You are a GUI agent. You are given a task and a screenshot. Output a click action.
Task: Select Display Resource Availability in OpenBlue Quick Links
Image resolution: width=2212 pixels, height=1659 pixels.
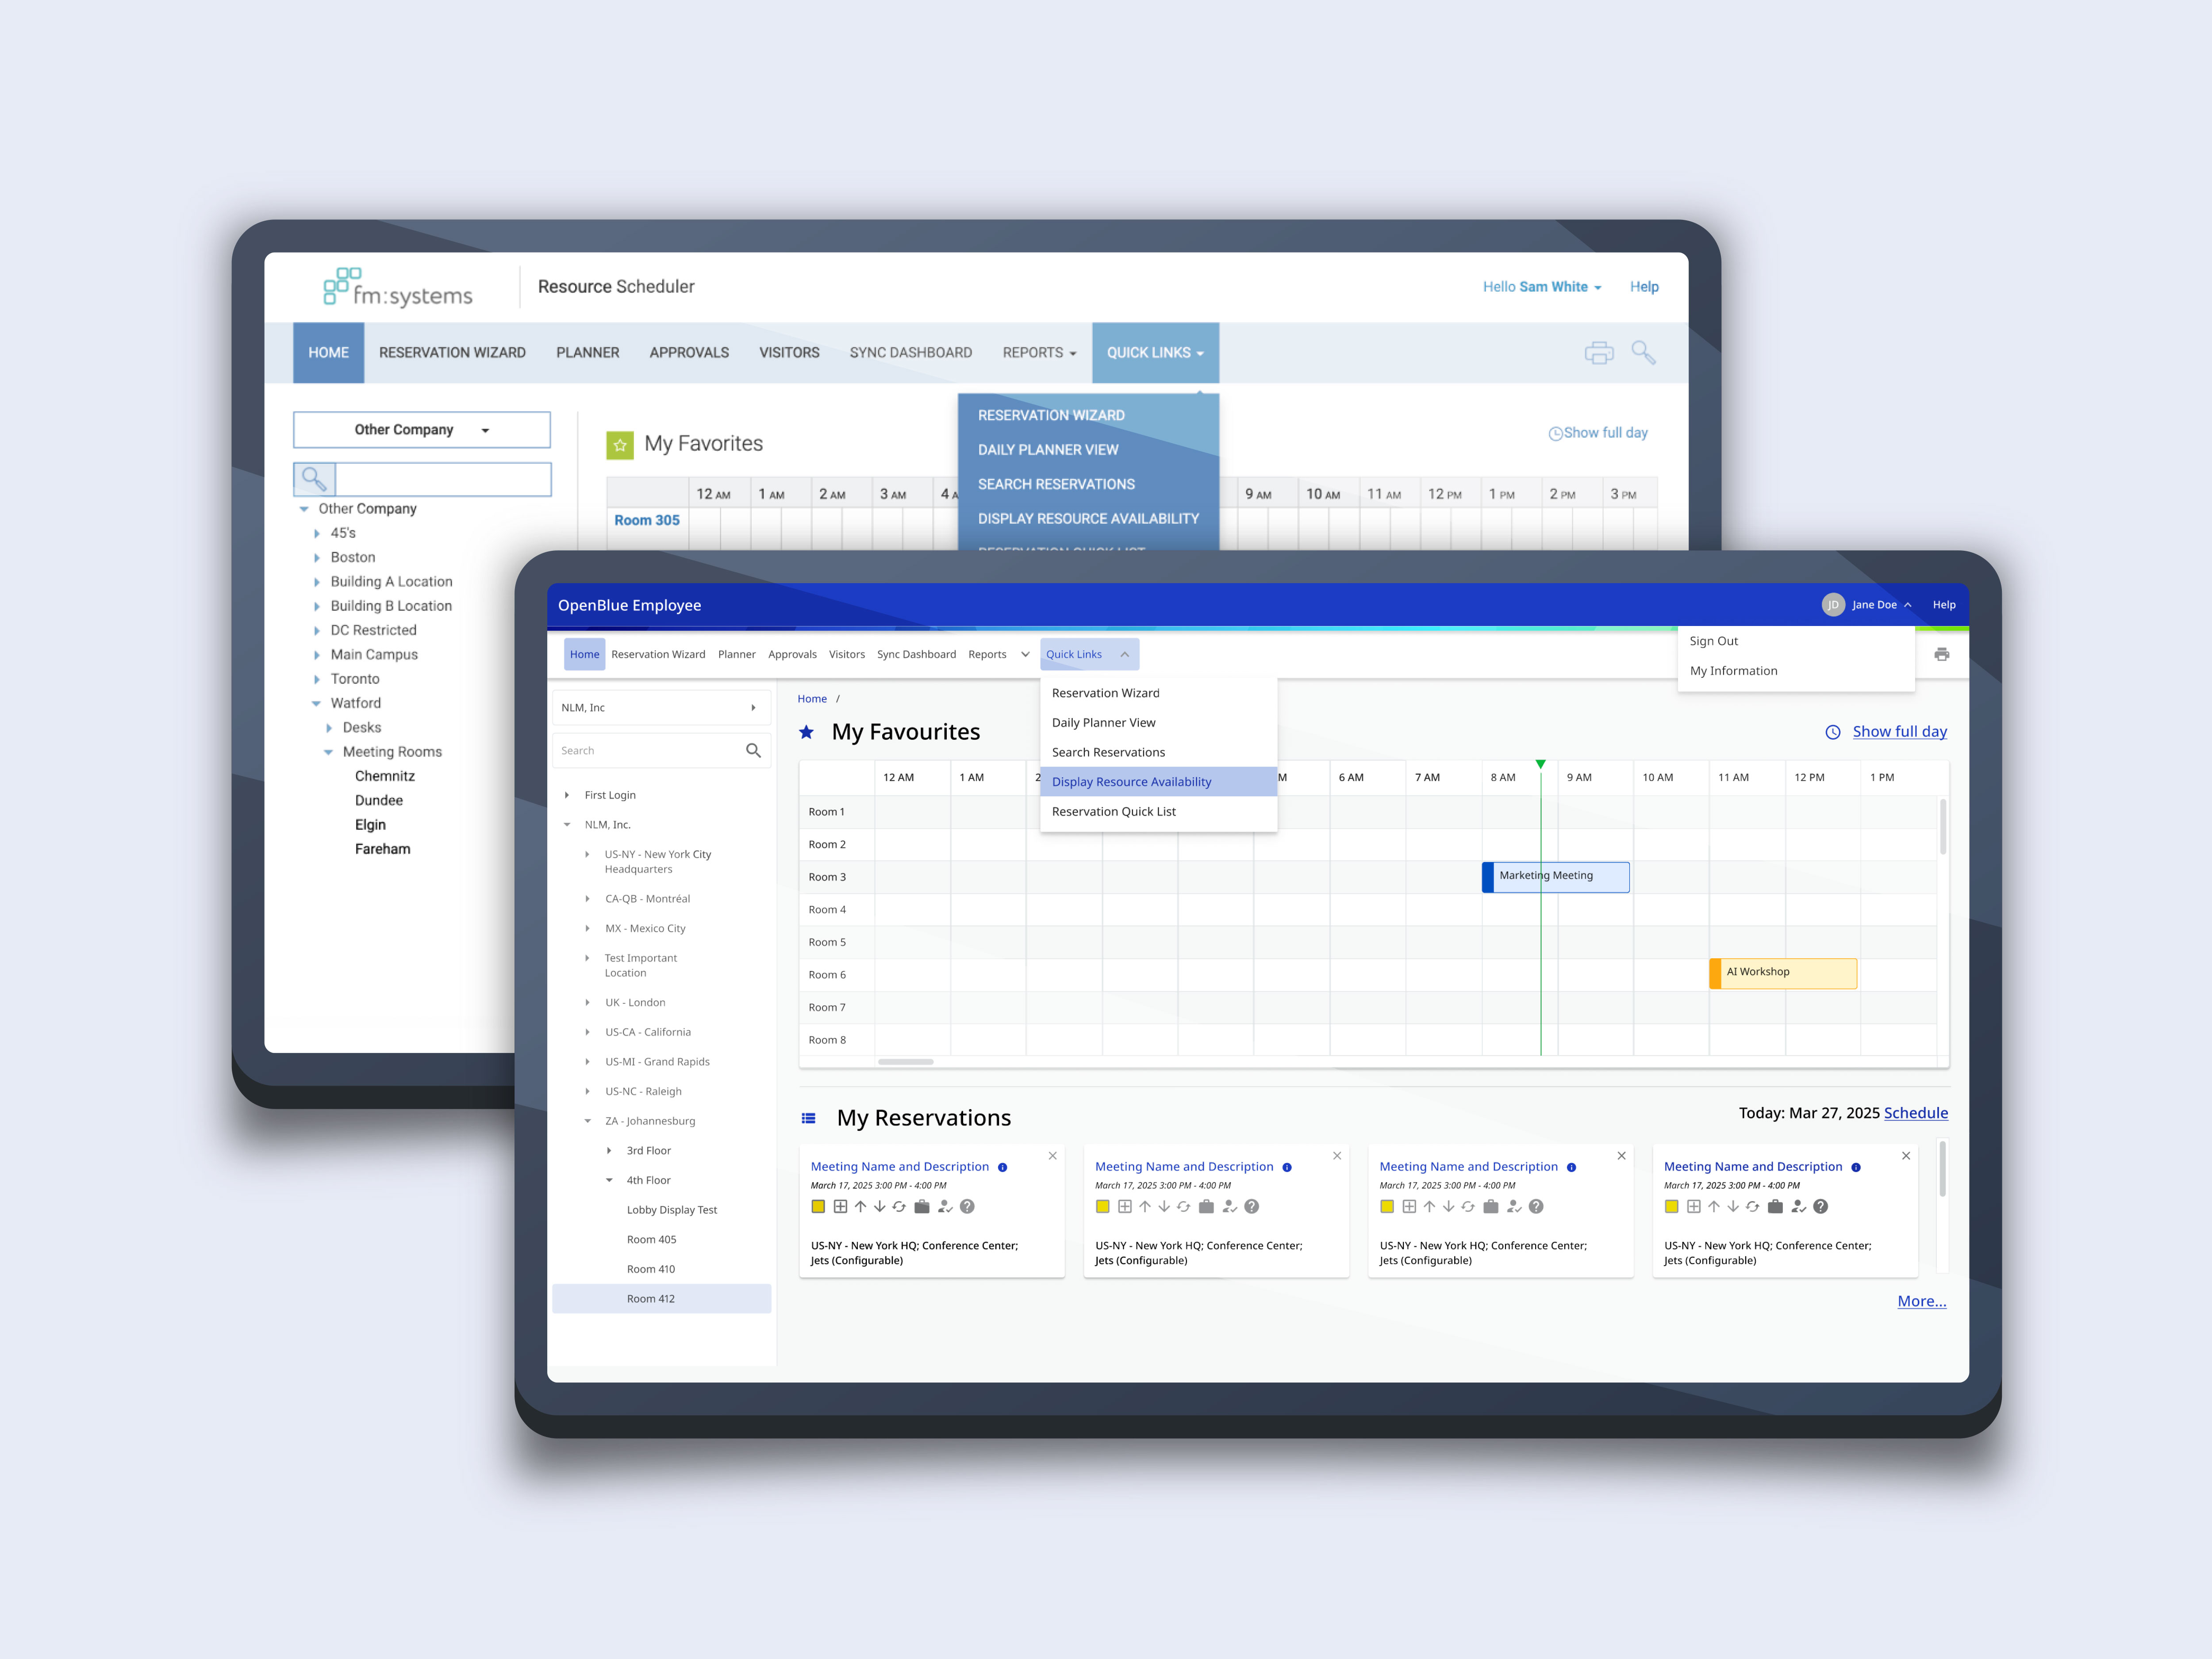point(1158,782)
